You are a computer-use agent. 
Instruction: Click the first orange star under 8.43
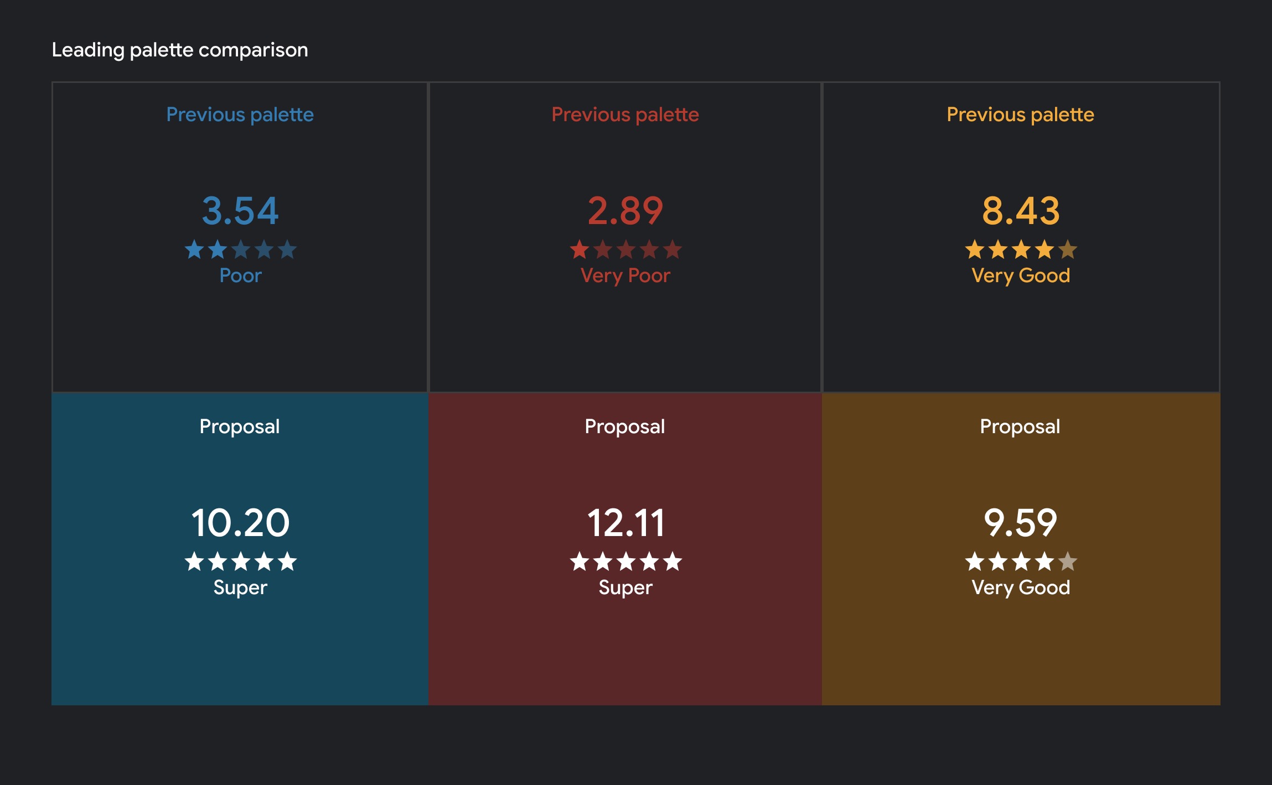974,250
